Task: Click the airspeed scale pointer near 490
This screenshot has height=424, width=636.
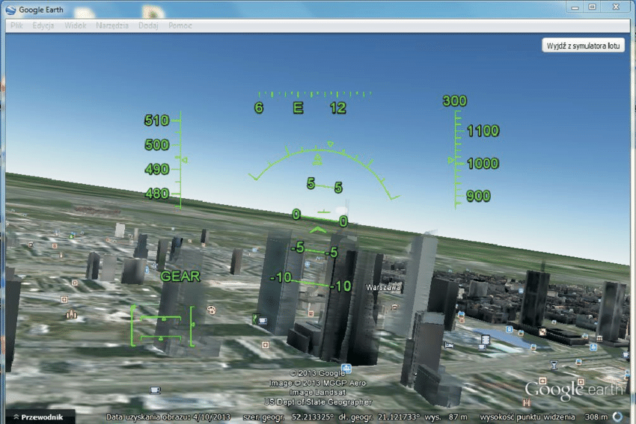Action: pos(185,160)
